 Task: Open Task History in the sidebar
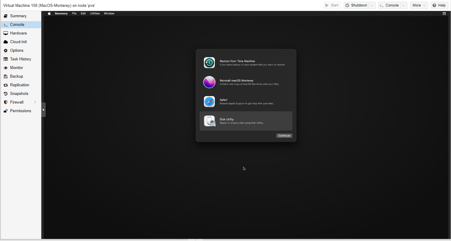point(21,59)
